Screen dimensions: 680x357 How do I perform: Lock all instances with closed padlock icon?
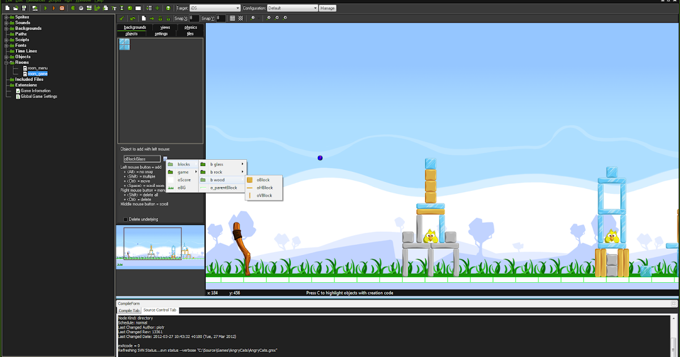pyautogui.click(x=160, y=19)
